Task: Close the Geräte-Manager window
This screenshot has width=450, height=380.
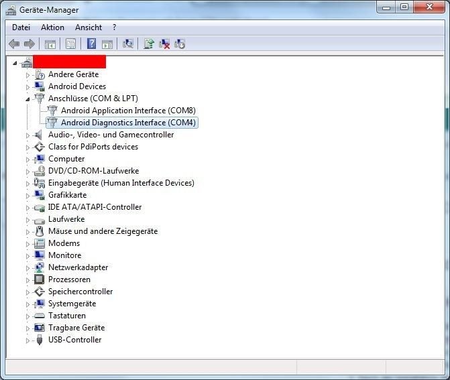Action: 429,7
